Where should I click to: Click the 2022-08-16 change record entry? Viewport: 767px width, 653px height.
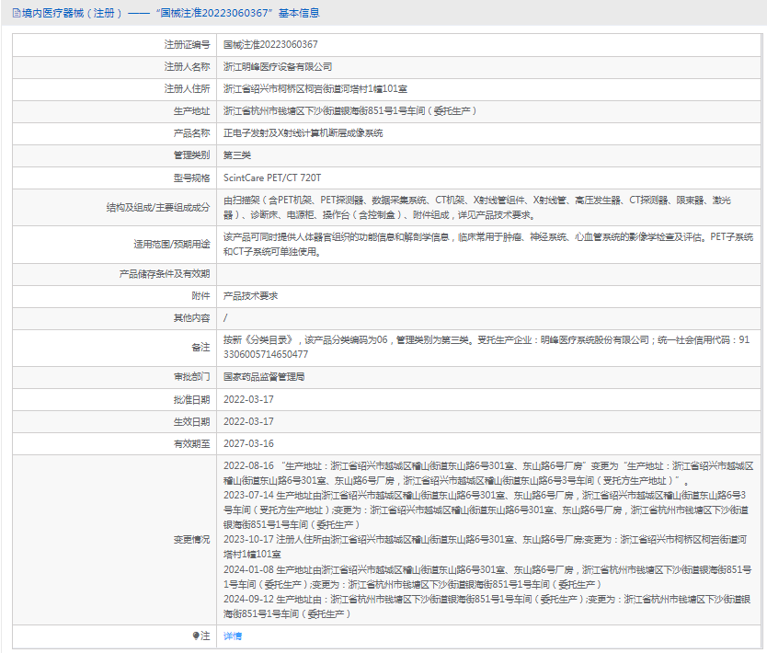pyautogui.click(x=488, y=473)
